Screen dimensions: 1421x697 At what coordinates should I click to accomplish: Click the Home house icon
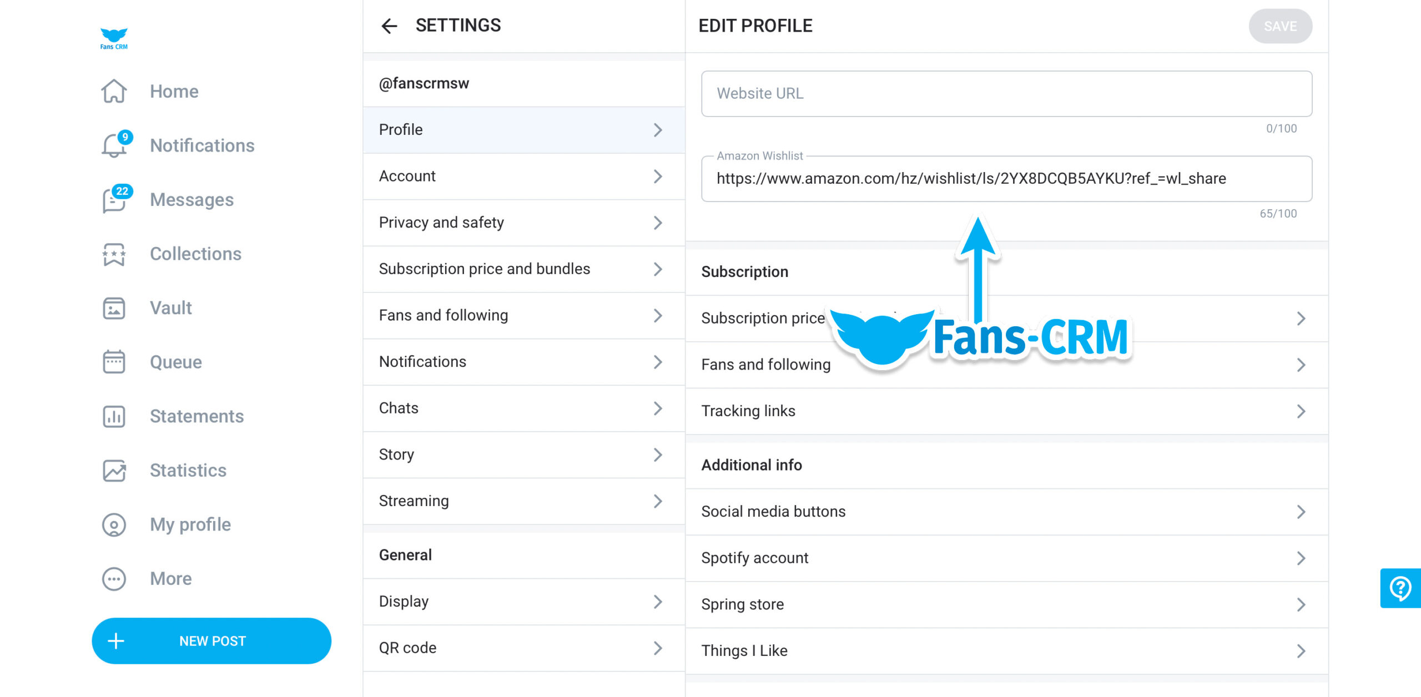(114, 92)
